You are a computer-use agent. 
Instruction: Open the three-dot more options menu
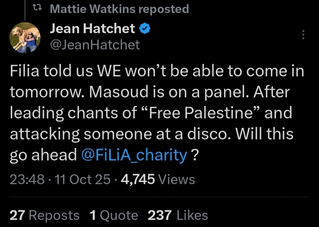(x=304, y=35)
